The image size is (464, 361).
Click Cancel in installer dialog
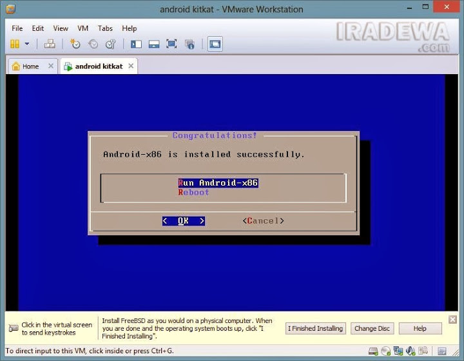(263, 220)
